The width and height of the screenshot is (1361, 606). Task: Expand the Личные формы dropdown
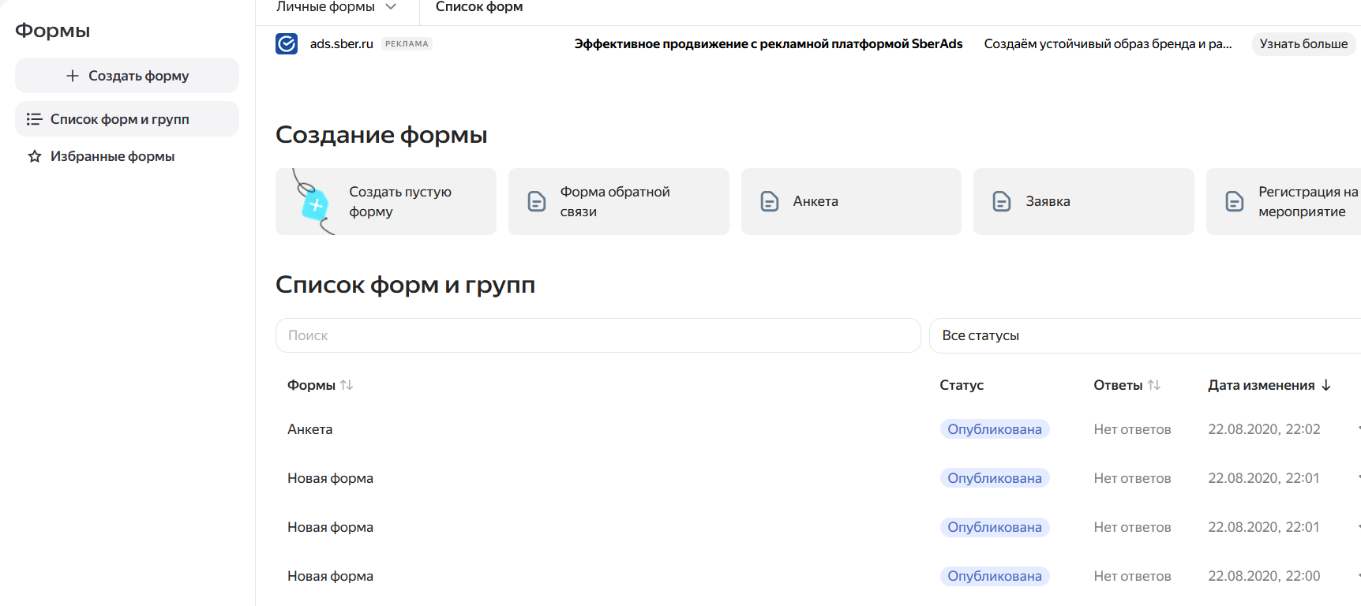pos(391,7)
